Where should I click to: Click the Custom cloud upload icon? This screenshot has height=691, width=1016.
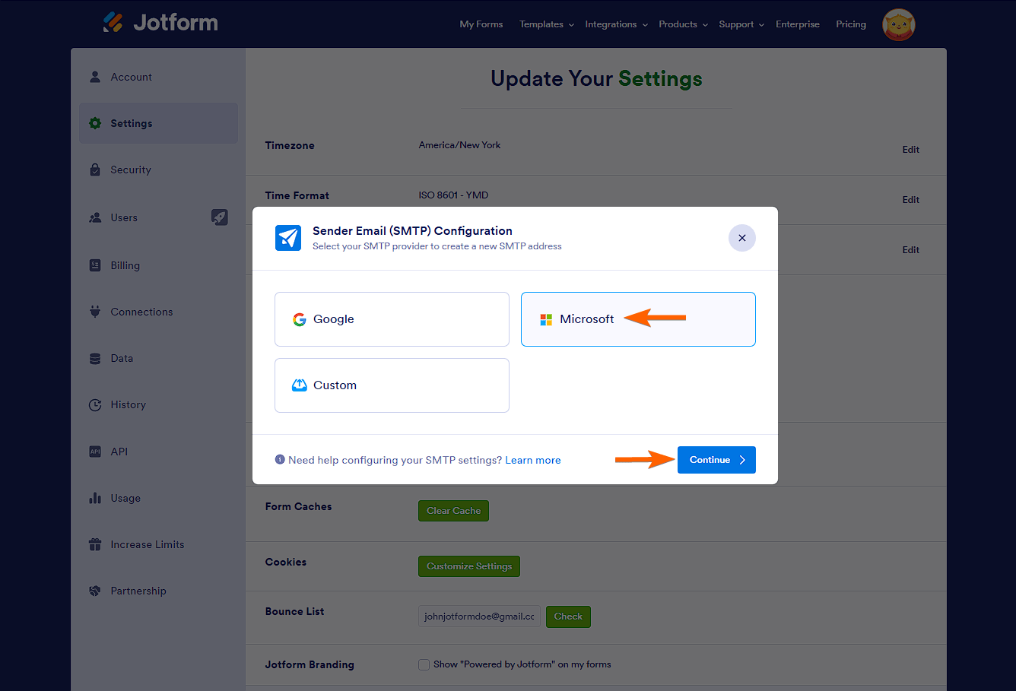pyautogui.click(x=300, y=385)
